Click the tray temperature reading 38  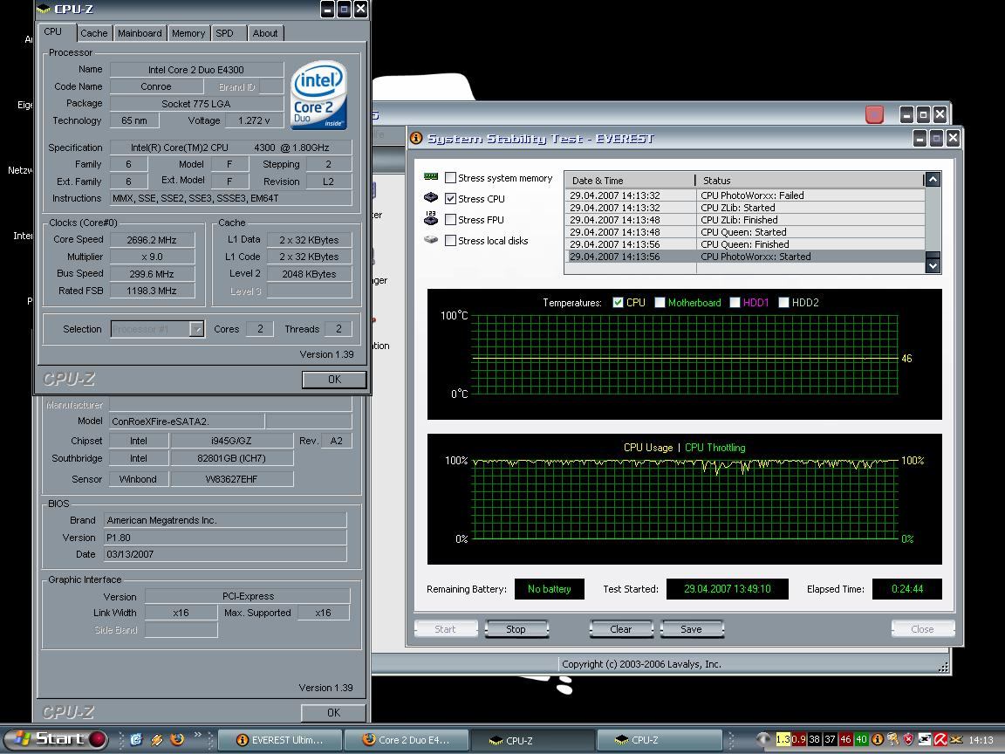[x=814, y=739]
